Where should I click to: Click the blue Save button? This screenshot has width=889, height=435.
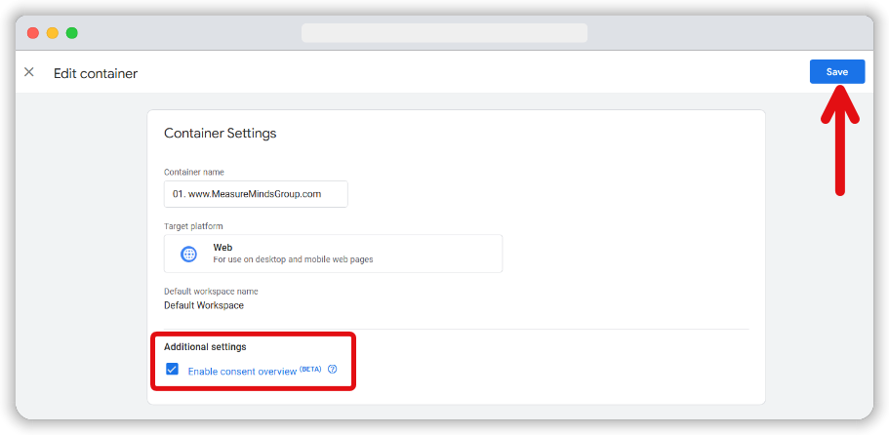click(x=837, y=71)
